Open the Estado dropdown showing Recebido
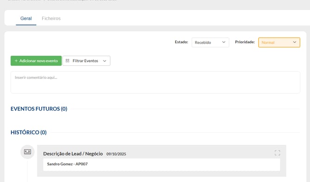This screenshot has height=182, width=310. tap(210, 42)
